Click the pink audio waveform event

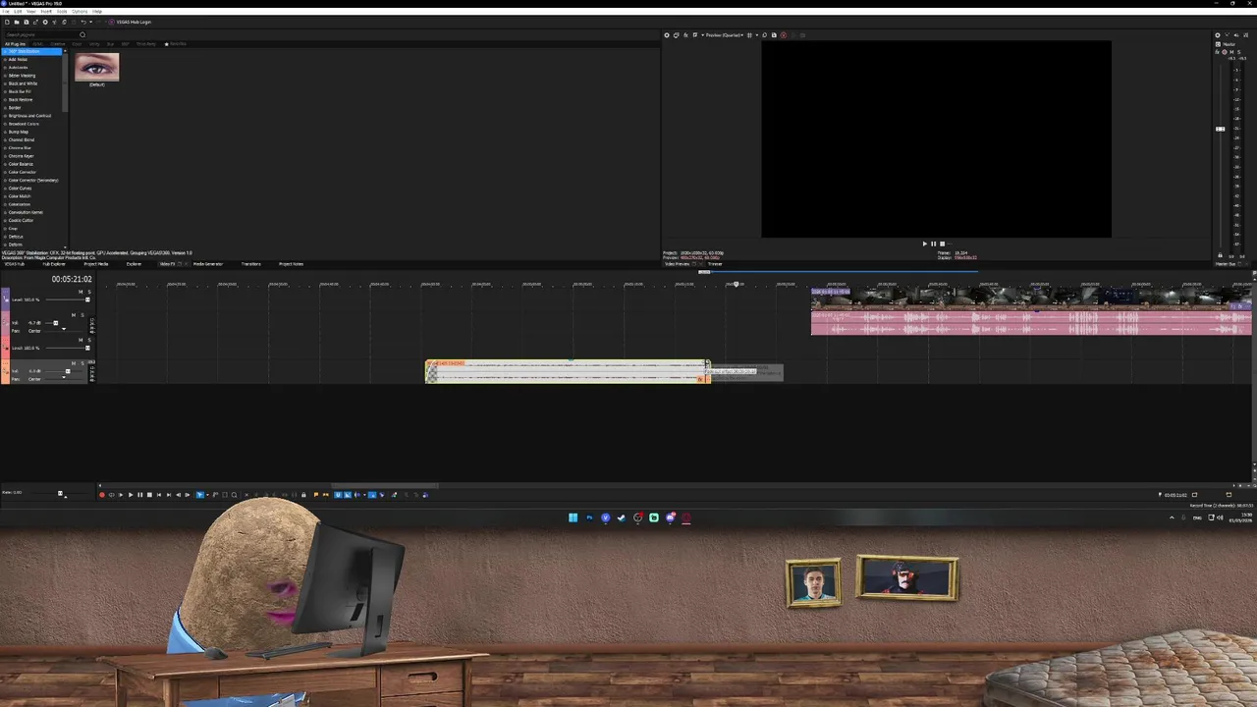click(x=1031, y=323)
